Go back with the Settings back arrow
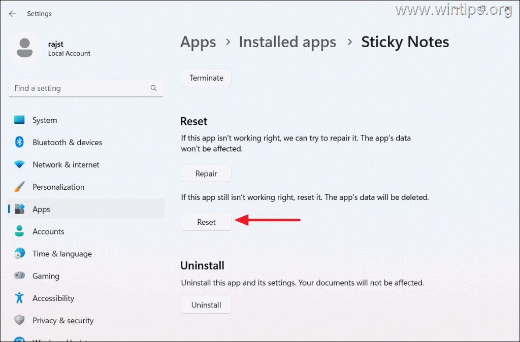The width and height of the screenshot is (520, 342). click(13, 14)
